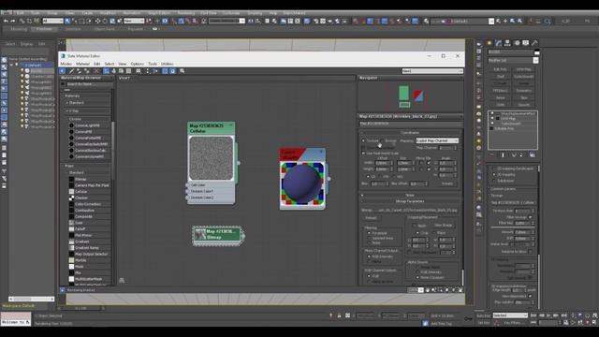This screenshot has height=337, width=599.
Task: Select the Texture radio button
Action: pyautogui.click(x=363, y=140)
